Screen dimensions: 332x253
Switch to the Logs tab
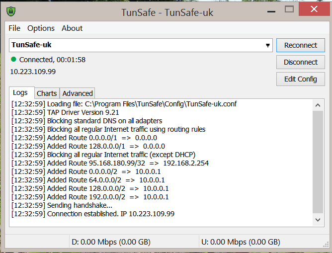[20, 93]
